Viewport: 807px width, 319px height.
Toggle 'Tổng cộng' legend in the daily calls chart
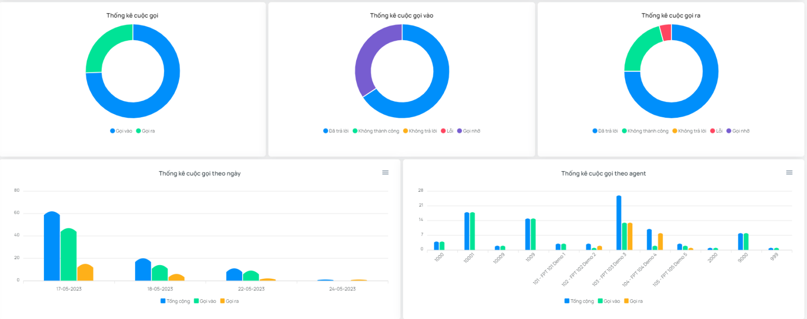click(175, 301)
